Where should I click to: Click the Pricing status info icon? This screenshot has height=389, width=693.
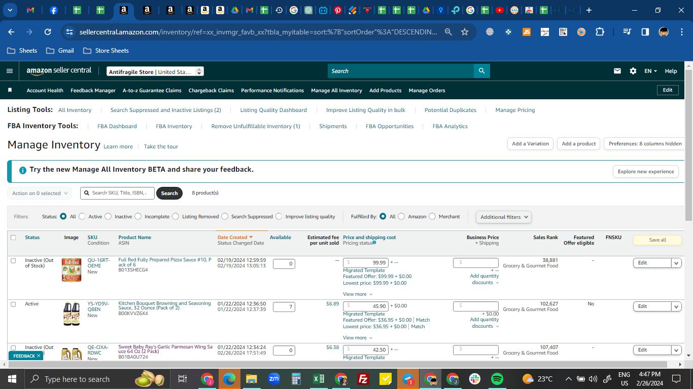[x=374, y=243]
